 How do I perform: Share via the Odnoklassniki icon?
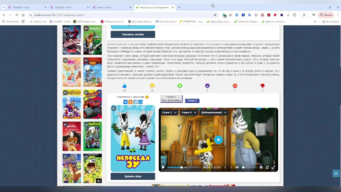(131, 102)
